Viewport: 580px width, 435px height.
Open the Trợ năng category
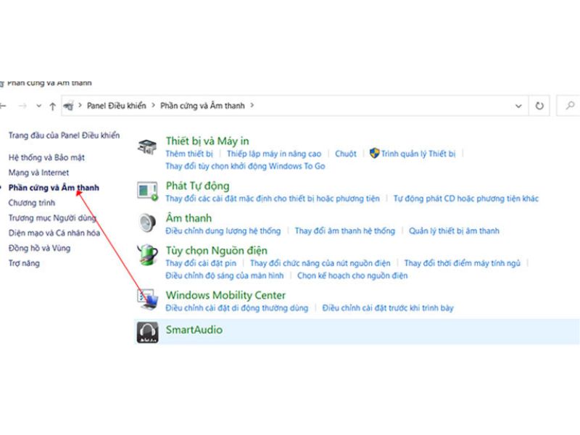pos(24,263)
